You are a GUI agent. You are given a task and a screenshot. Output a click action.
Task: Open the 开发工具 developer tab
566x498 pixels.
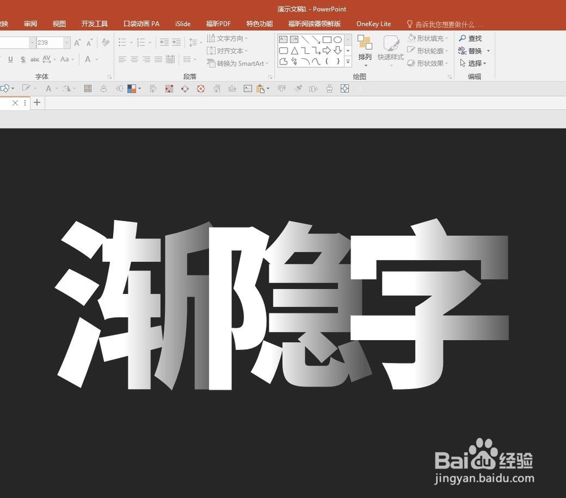click(95, 24)
